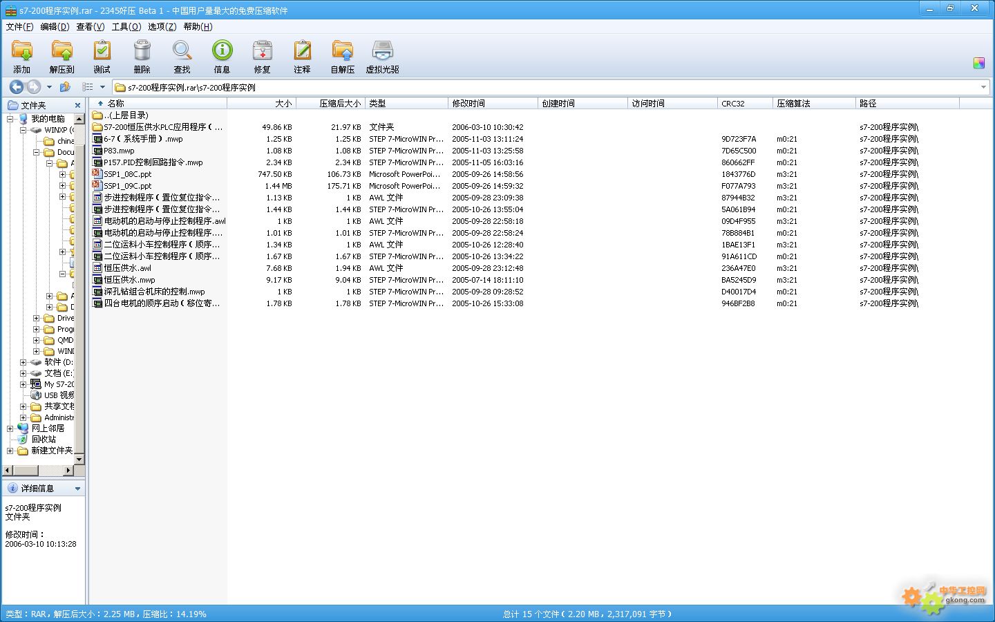Select file 6-7（系统手册）.mwp
Image resolution: width=995 pixels, height=622 pixels.
pyautogui.click(x=143, y=139)
